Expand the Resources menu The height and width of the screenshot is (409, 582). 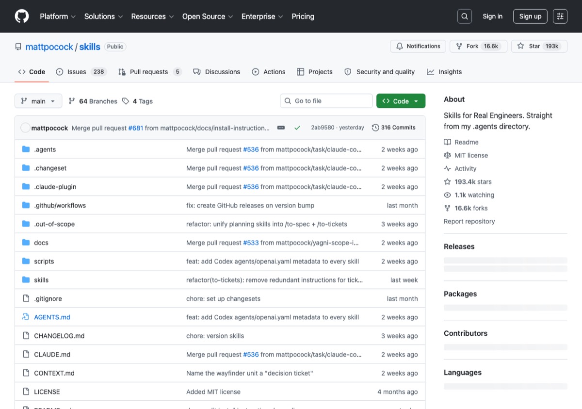point(152,16)
